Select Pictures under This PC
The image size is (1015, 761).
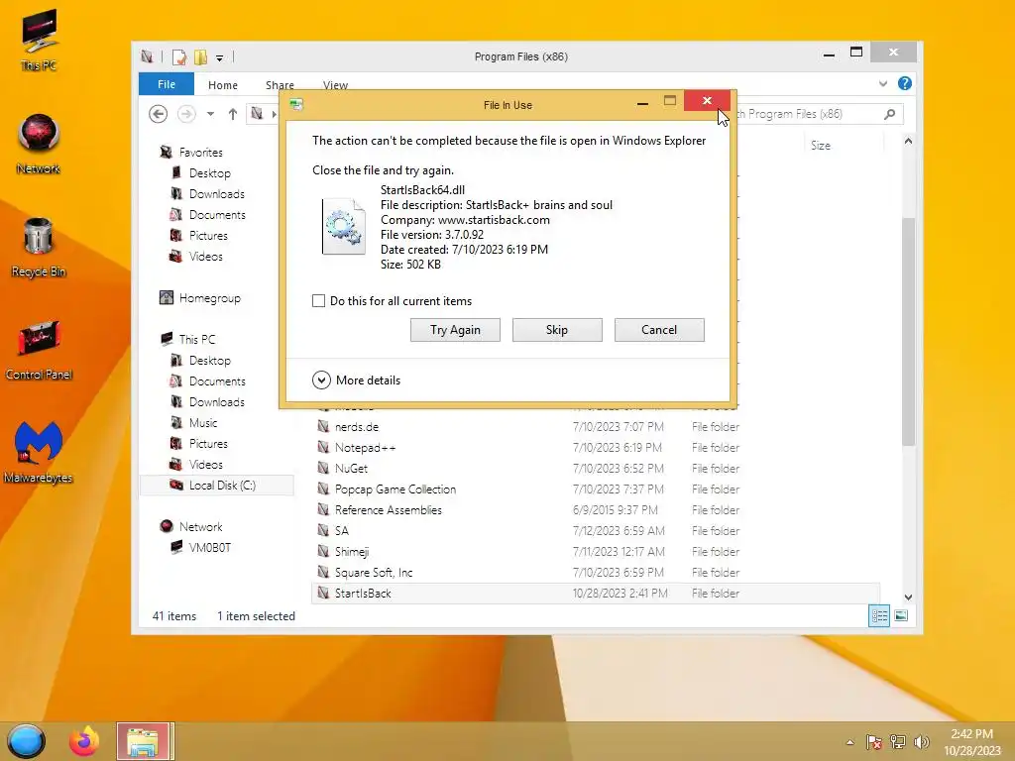208,443
